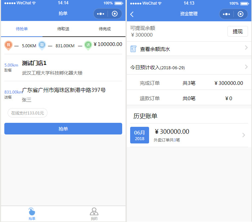Image resolution: width=252 pixels, height=222 pixels.
Task: Tap the 查看余额流水 ledger icon
Action: [133, 49]
